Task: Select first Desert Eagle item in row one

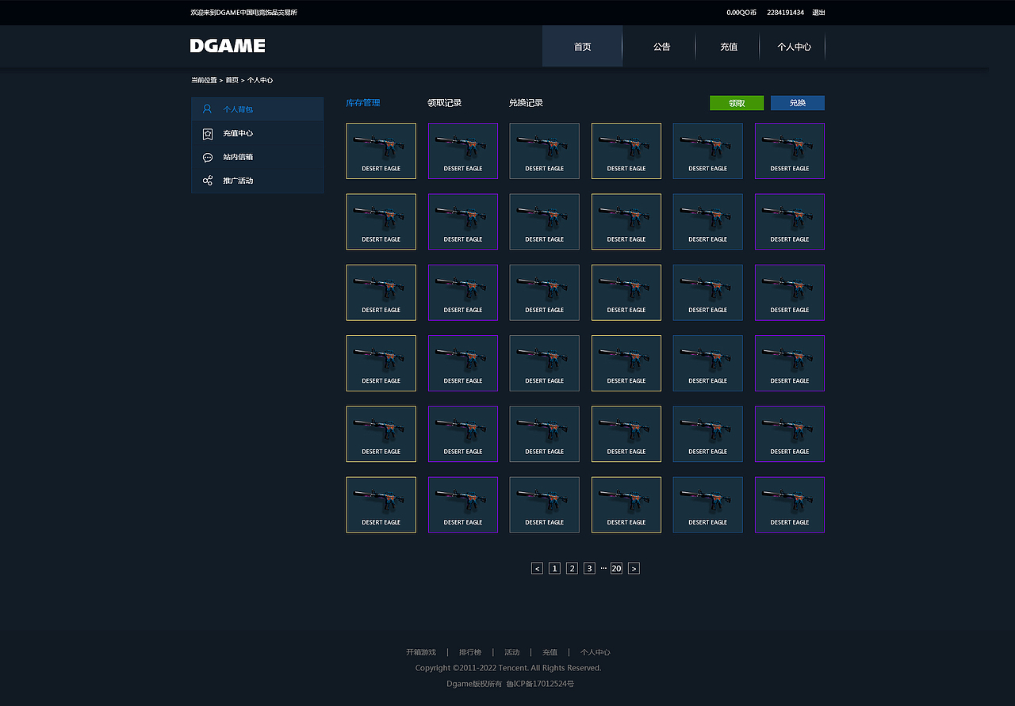Action: point(381,151)
